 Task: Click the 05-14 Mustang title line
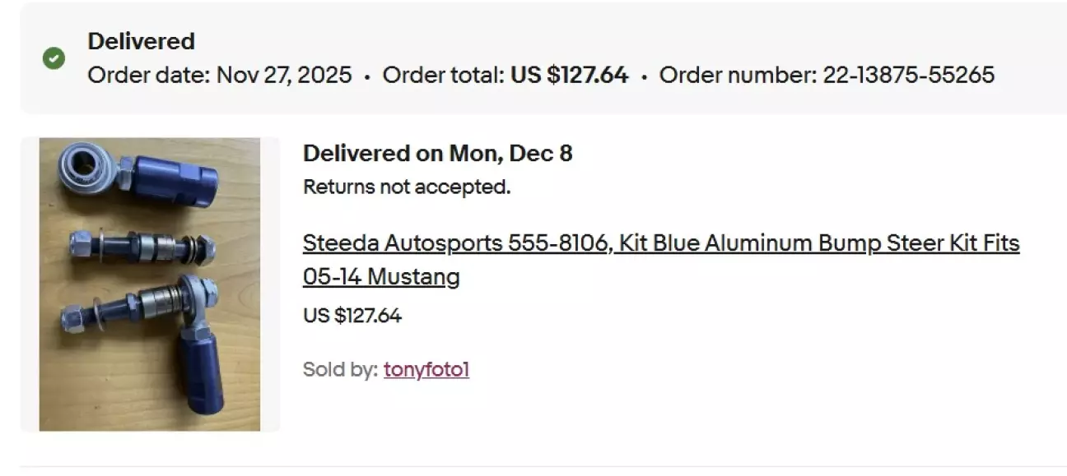click(380, 277)
